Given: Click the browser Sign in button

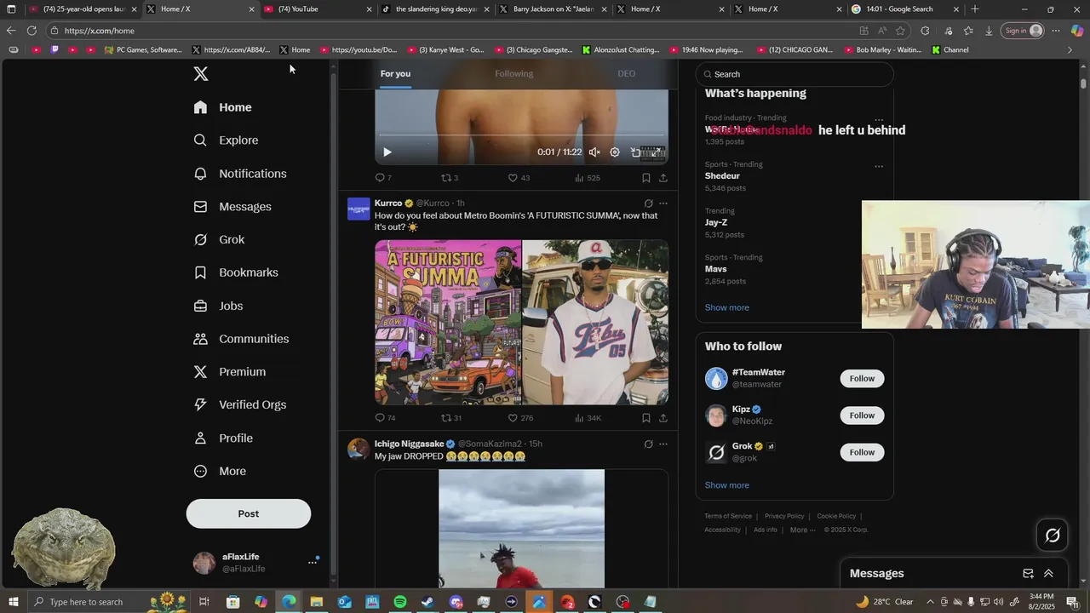Looking at the screenshot, I should coord(1024,31).
